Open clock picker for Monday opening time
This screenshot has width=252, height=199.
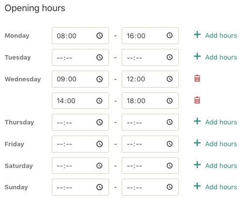tap(99, 35)
